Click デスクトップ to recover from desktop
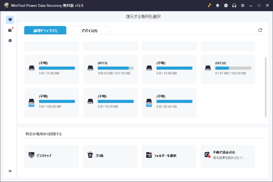The width and height of the screenshot is (273, 182). pyautogui.click(x=52, y=156)
